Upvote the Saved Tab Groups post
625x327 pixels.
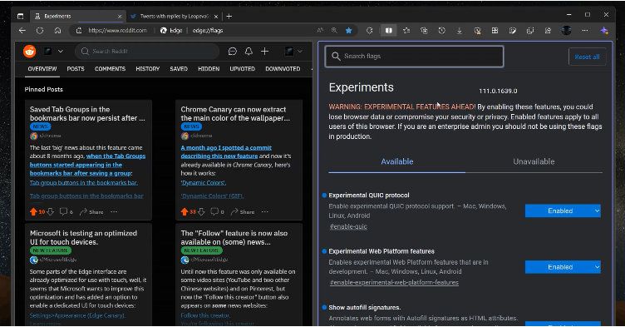[x=33, y=212]
